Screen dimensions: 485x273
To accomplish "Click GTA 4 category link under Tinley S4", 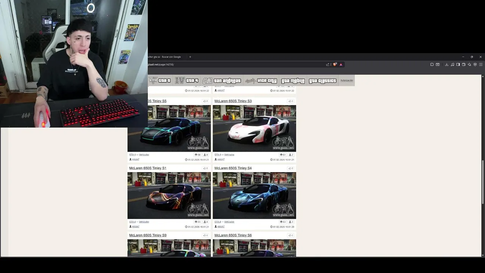I will (217, 222).
